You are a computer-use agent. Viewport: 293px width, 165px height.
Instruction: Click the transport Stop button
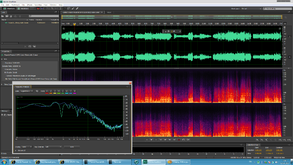click(x=147, y=140)
